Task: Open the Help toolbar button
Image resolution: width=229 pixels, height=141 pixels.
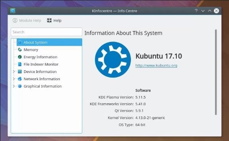Action: (54, 20)
